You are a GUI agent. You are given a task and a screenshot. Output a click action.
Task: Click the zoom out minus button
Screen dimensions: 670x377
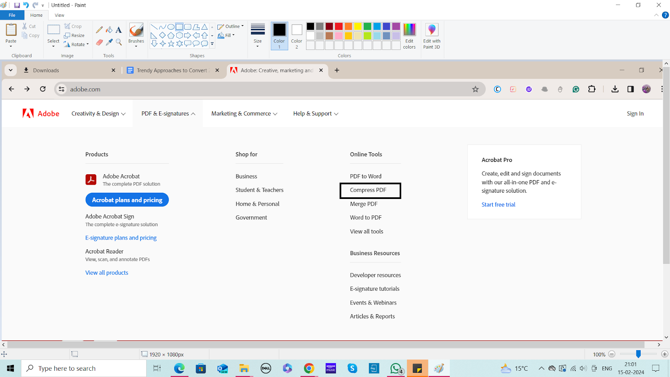612,354
